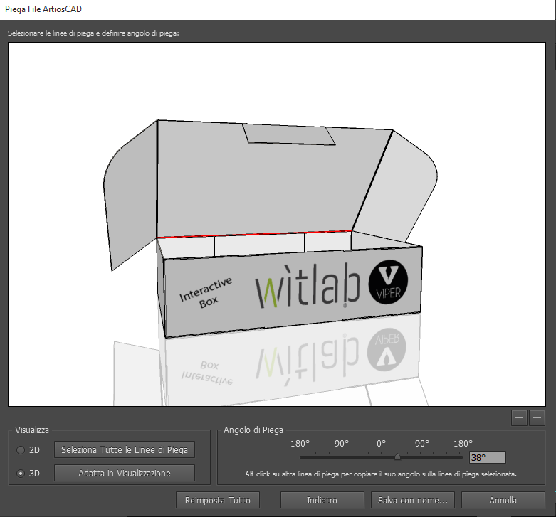Zoom in with the plus button
The height and width of the screenshot is (517, 556).
(x=537, y=418)
